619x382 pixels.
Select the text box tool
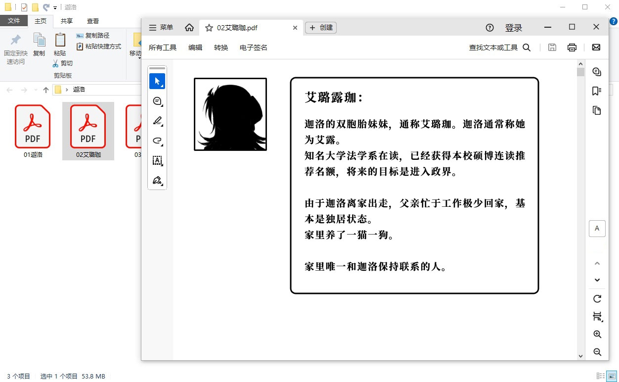(157, 160)
